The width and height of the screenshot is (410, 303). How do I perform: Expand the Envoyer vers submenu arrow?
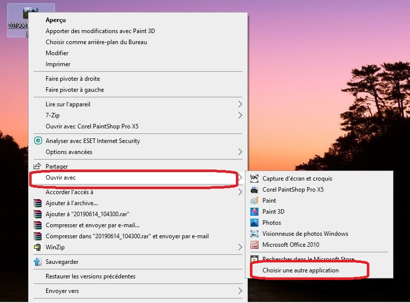[x=240, y=291]
